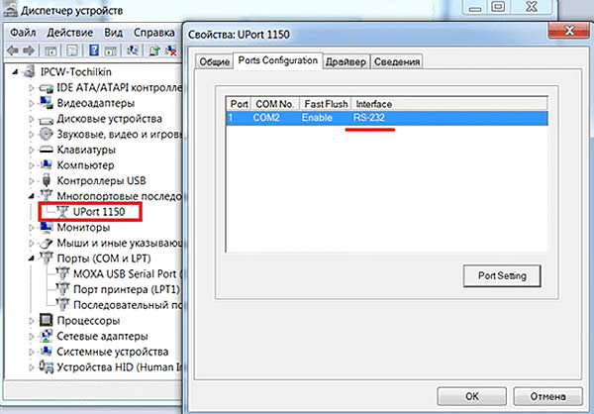The image size is (594, 414).
Task: Scan for hardware changes toolbar icon
Action: tap(133, 51)
